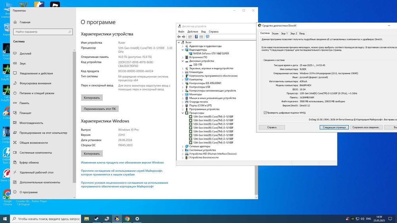397x223 pixels.
Task: Open the Действие menu in Device Manager
Action: (193, 32)
